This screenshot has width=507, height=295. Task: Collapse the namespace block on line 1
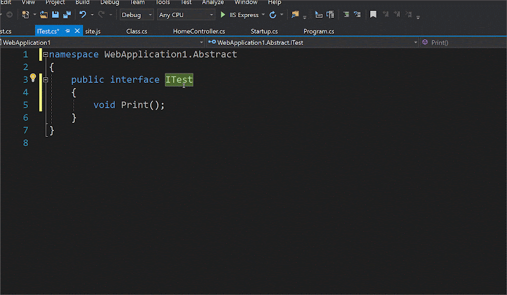[46, 54]
